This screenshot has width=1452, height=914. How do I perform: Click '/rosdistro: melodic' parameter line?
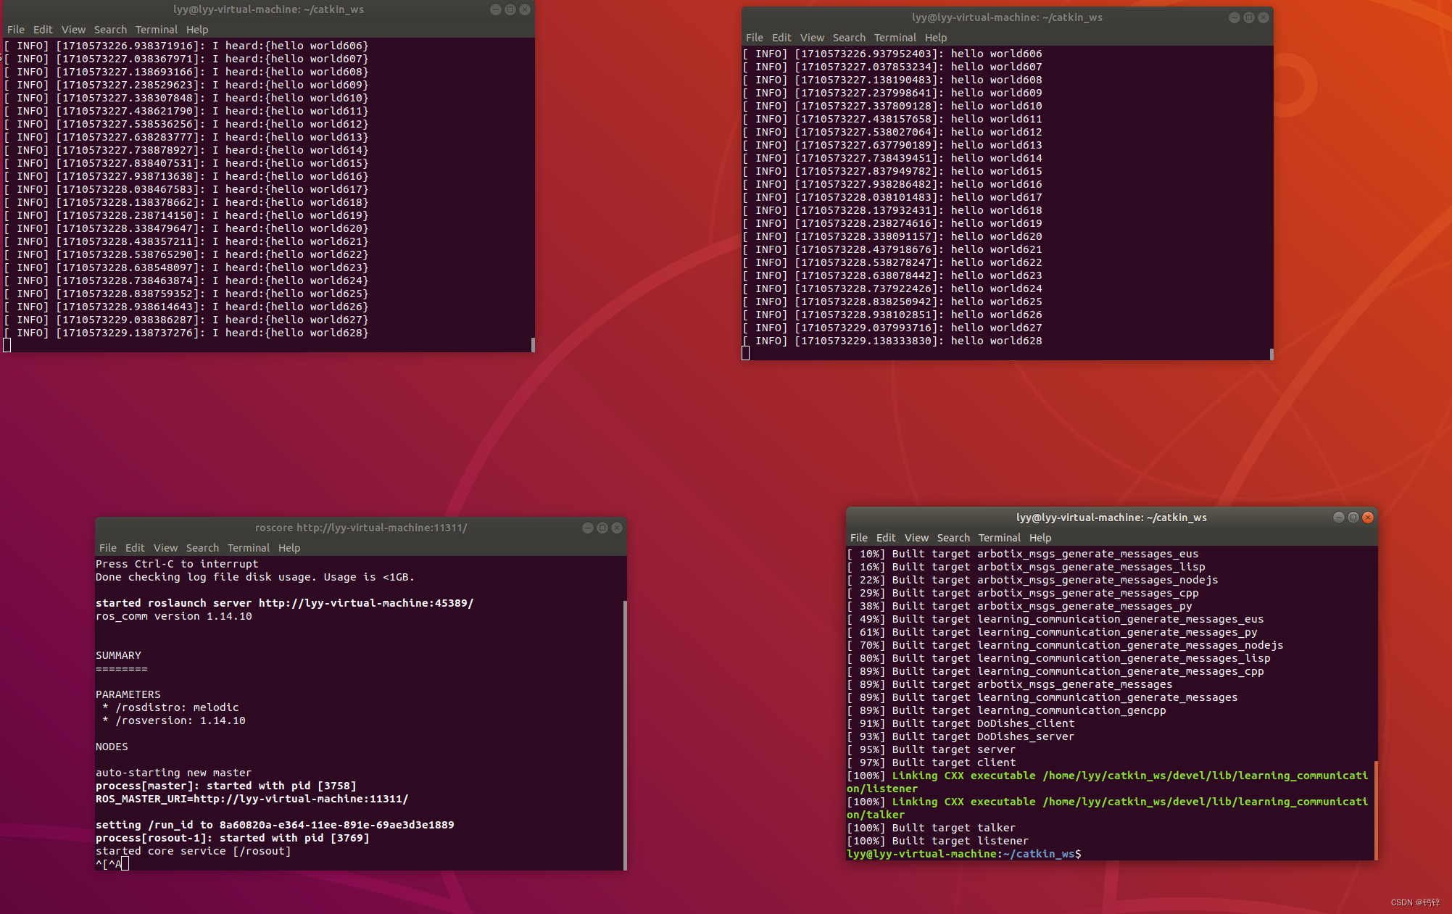point(171,707)
